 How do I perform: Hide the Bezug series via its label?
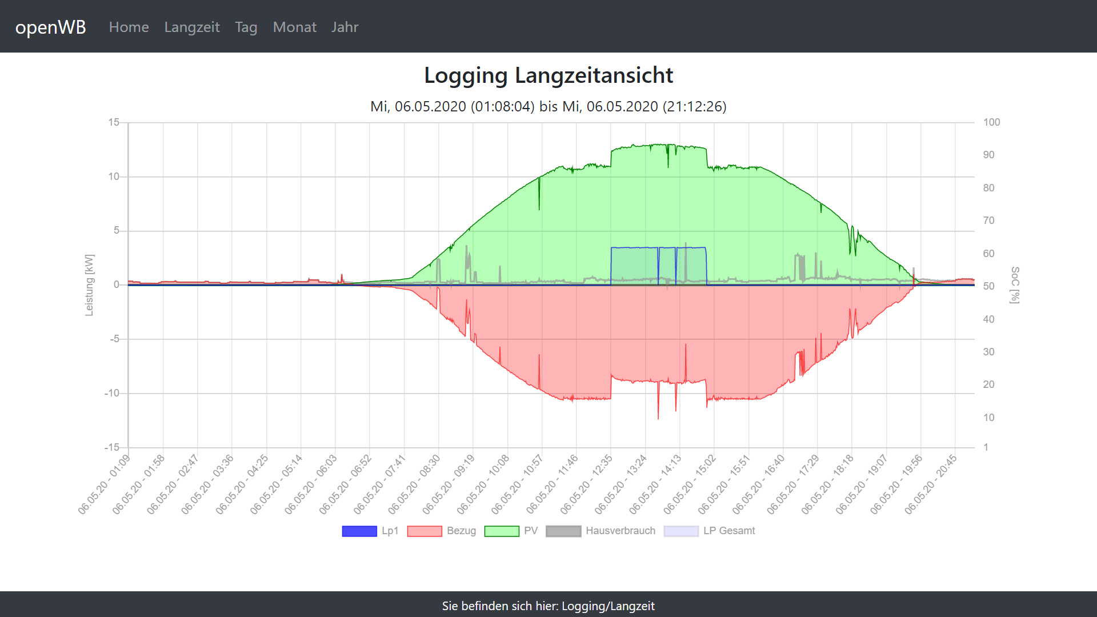[461, 531]
